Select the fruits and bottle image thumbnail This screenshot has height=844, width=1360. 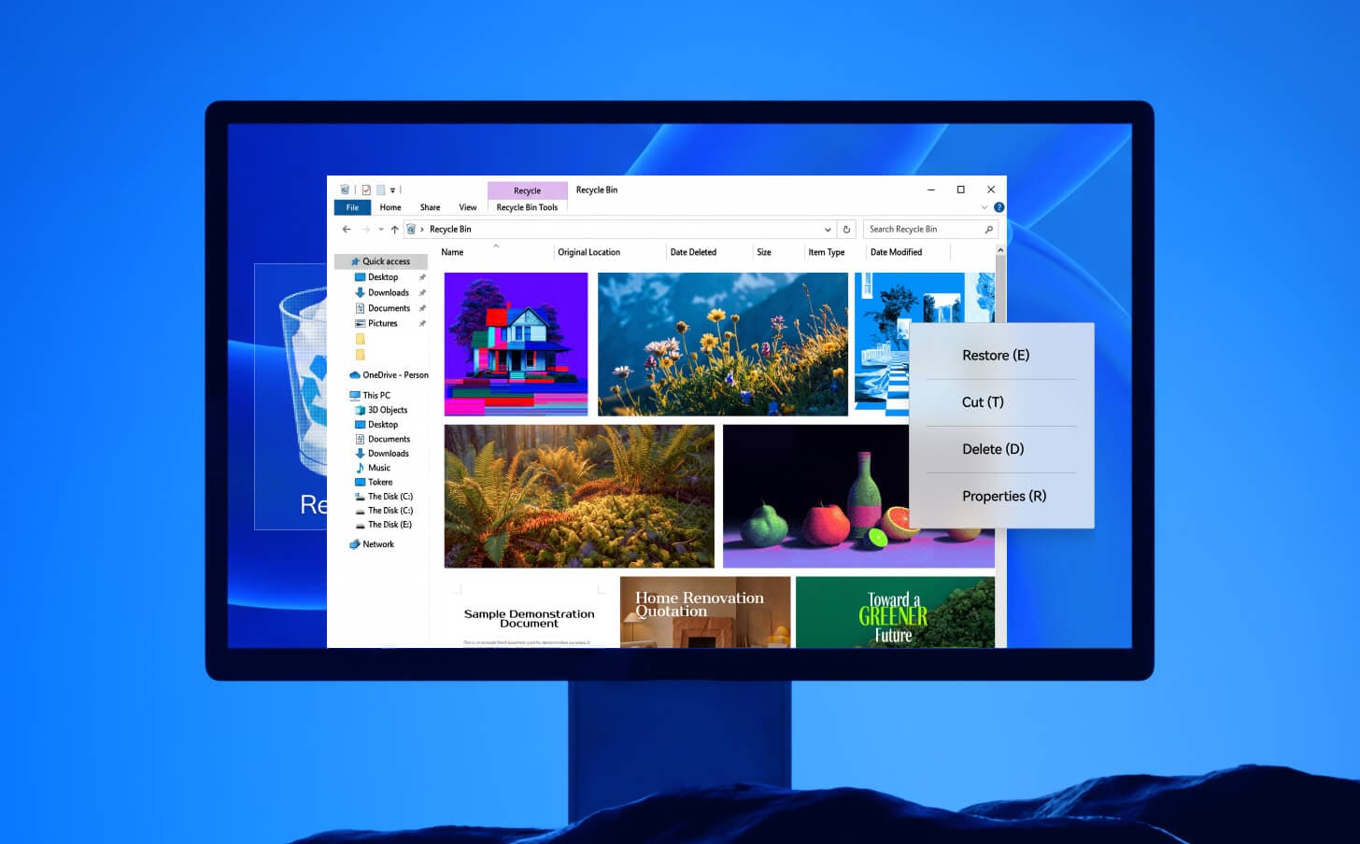(816, 496)
